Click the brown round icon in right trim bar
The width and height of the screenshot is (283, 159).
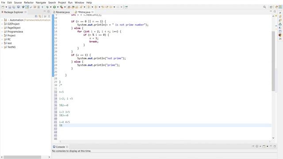click(280, 35)
